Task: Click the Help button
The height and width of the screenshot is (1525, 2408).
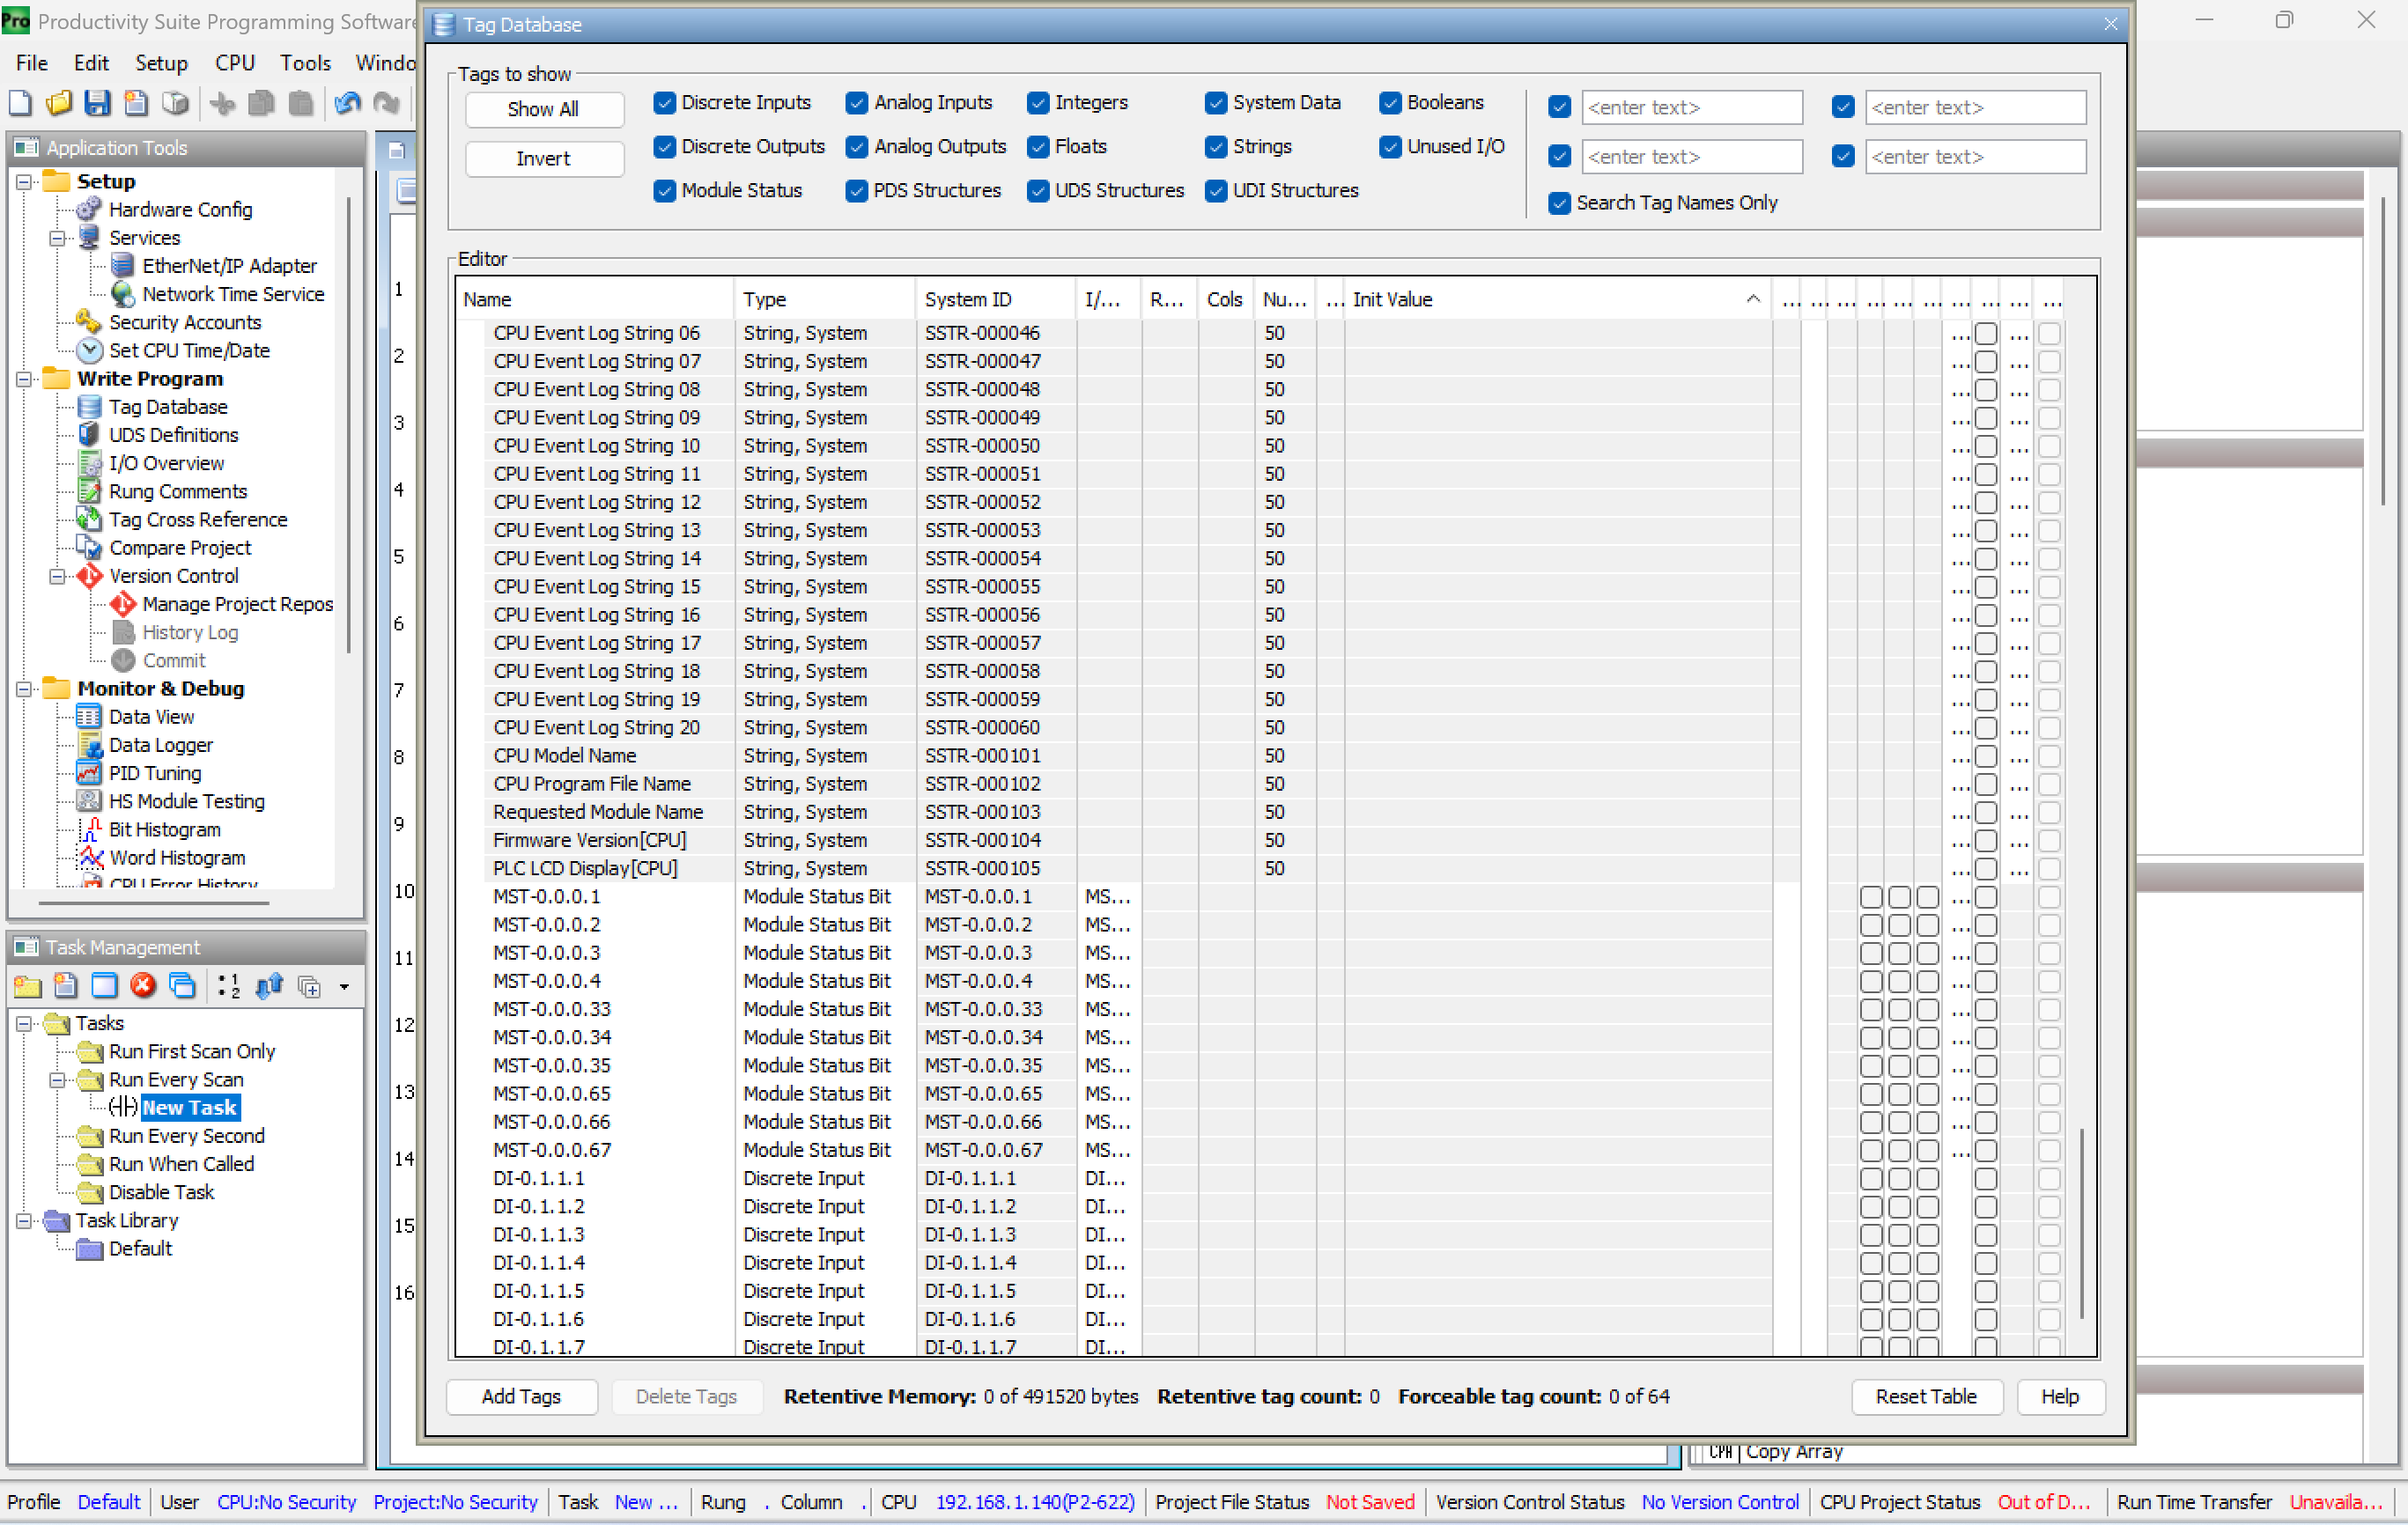Action: coord(2060,1396)
